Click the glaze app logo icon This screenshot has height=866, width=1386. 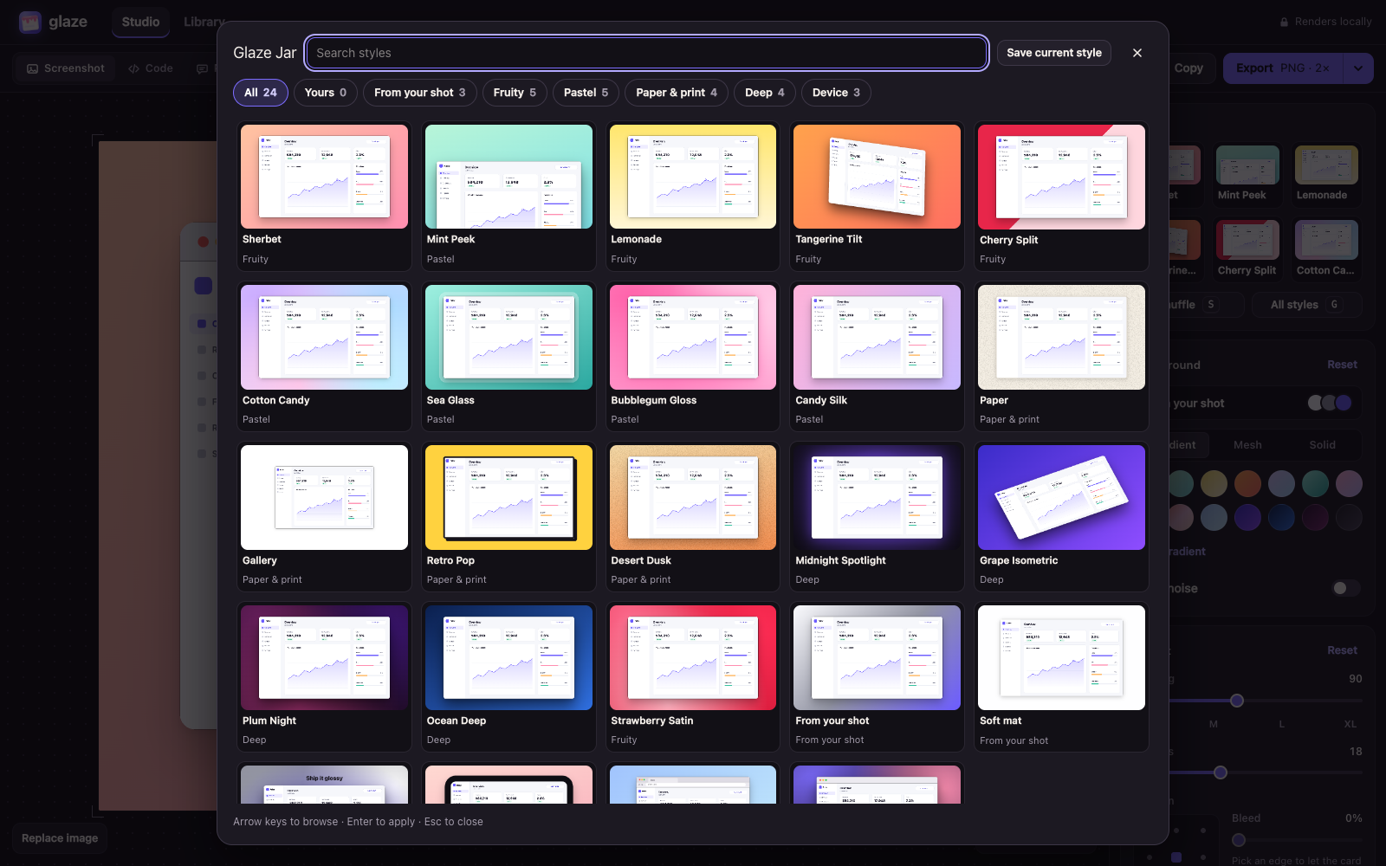tap(30, 22)
